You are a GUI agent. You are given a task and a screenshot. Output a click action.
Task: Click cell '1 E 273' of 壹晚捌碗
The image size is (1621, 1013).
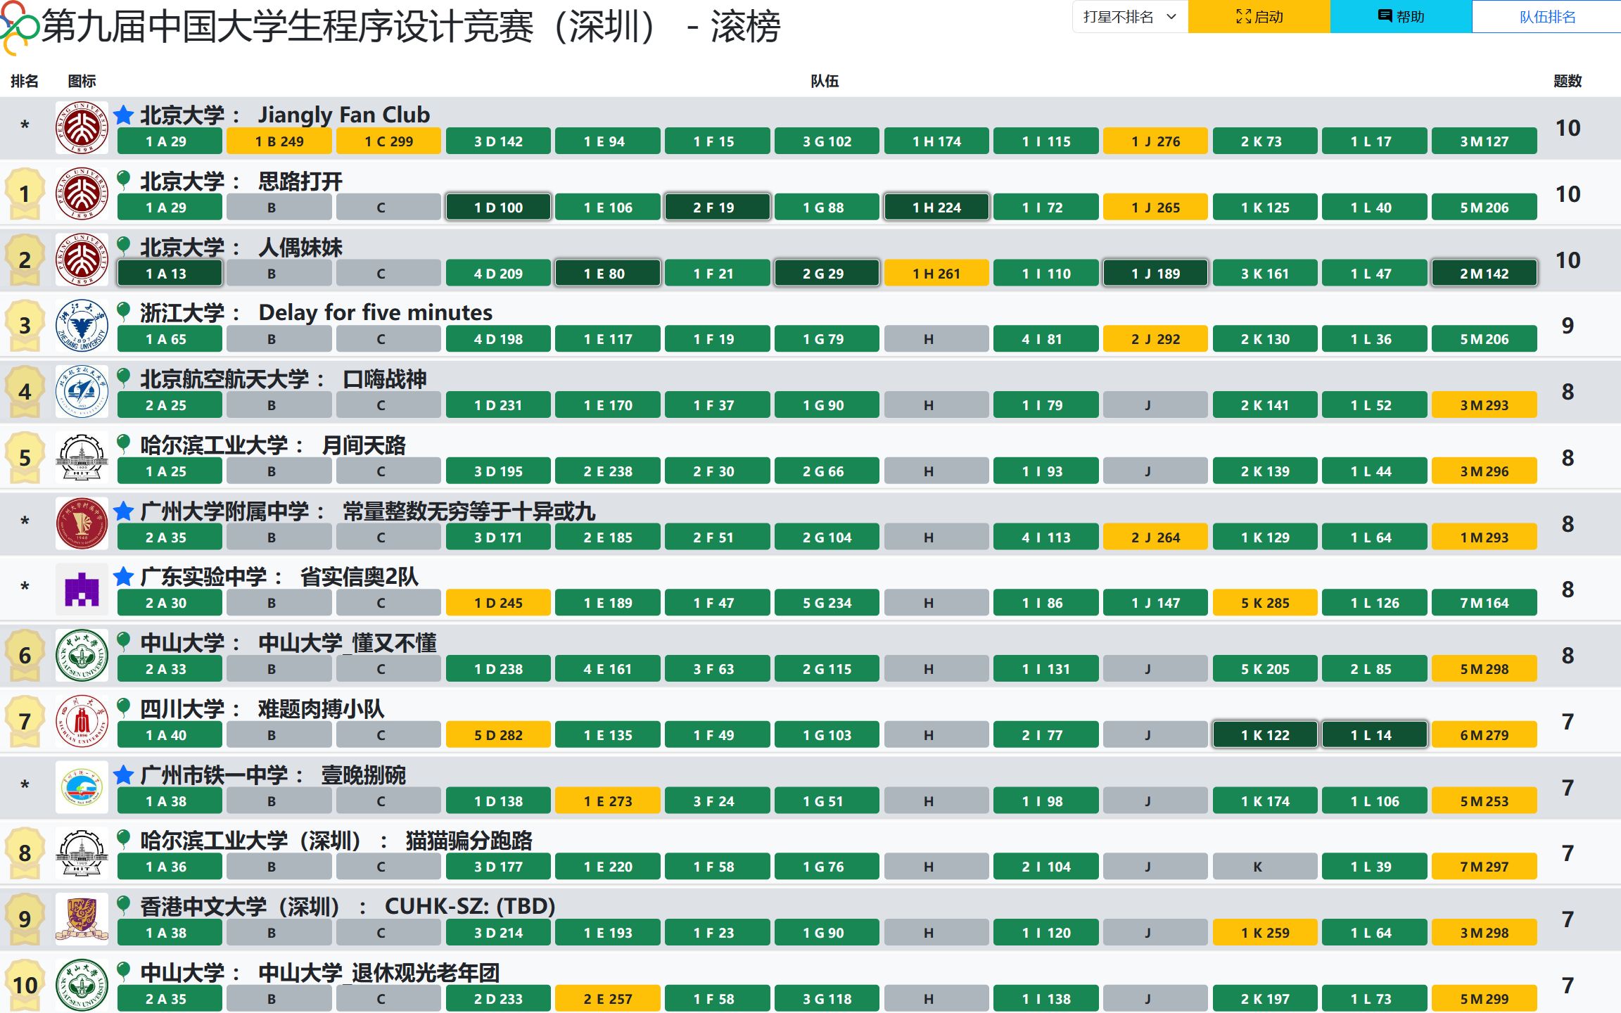(x=607, y=801)
